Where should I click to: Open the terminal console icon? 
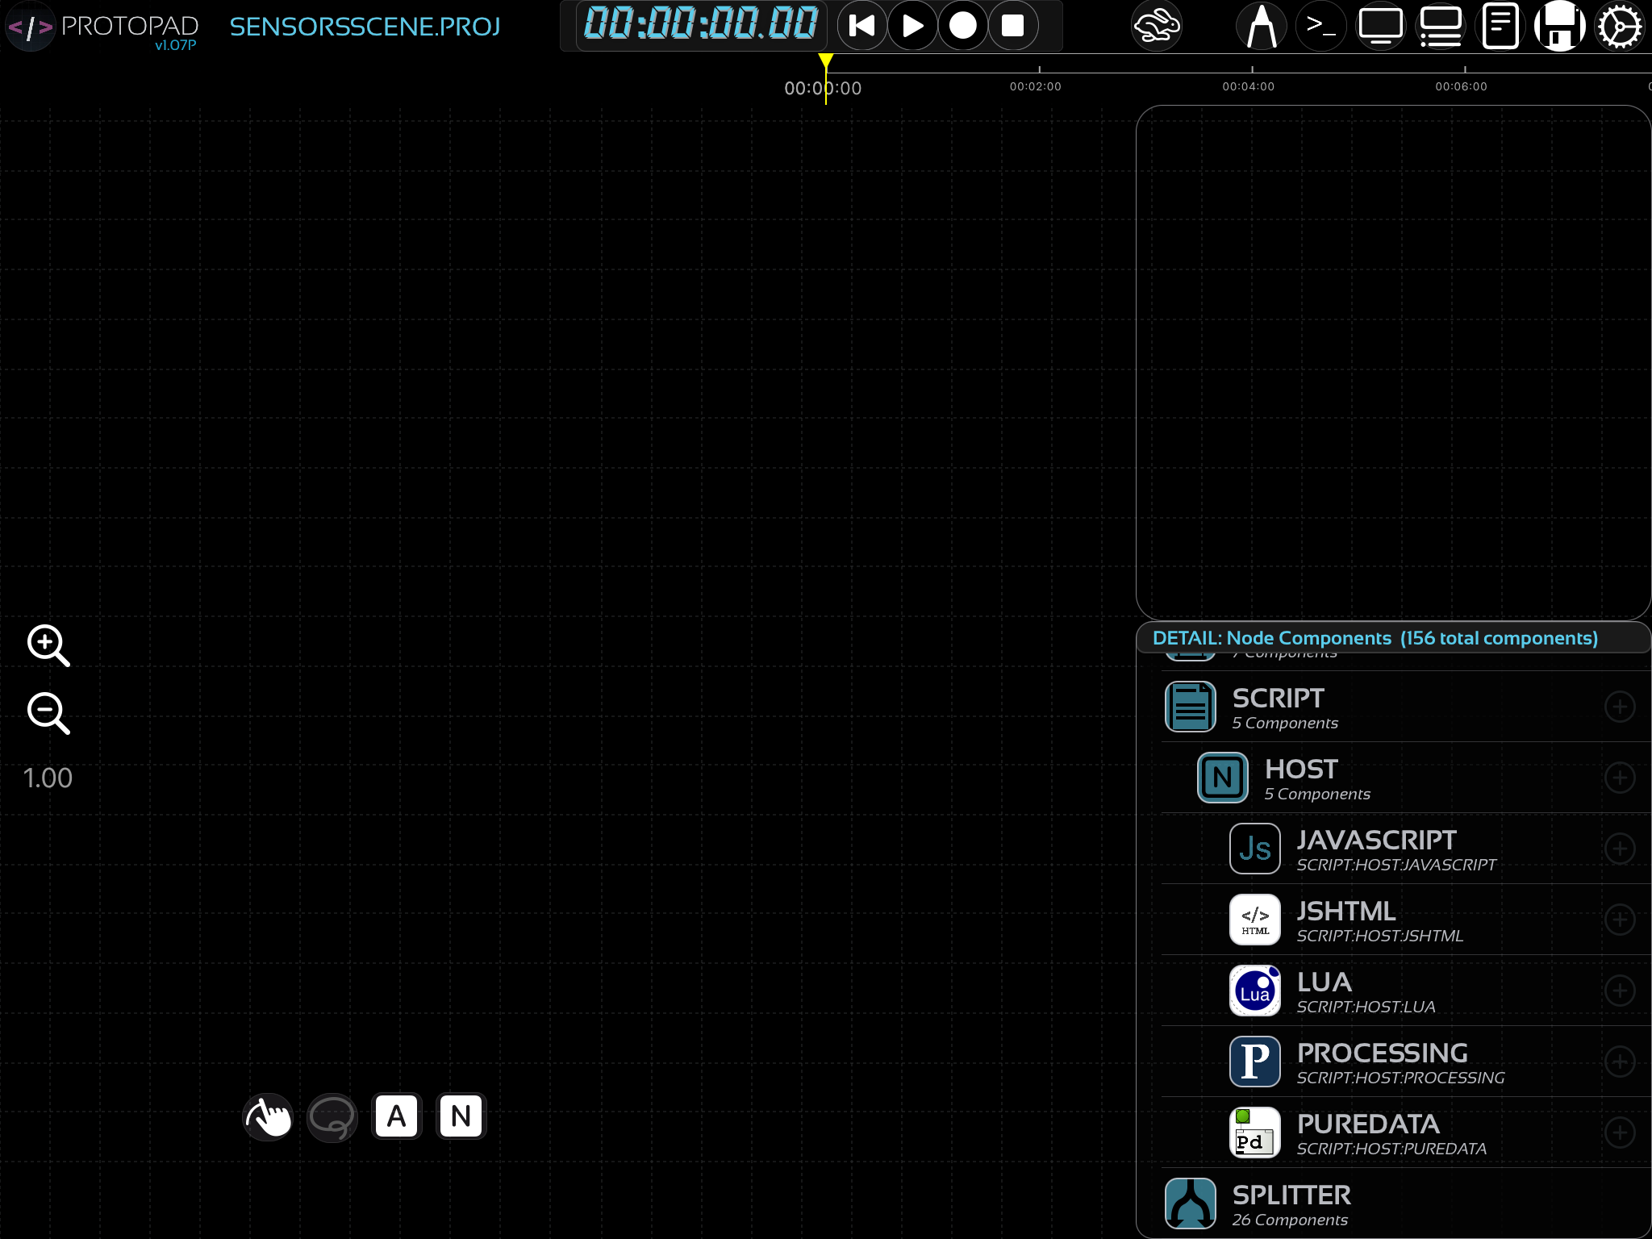(x=1320, y=27)
